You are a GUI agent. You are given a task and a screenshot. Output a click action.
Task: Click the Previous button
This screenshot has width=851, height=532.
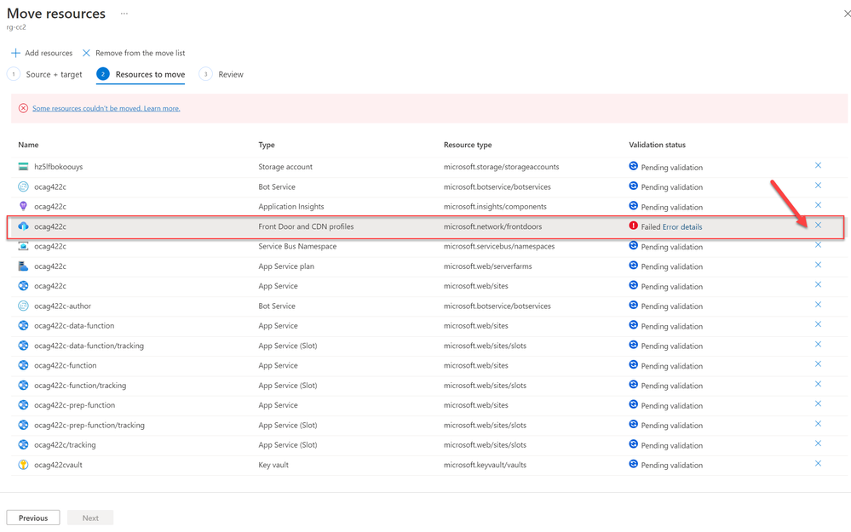tap(33, 518)
